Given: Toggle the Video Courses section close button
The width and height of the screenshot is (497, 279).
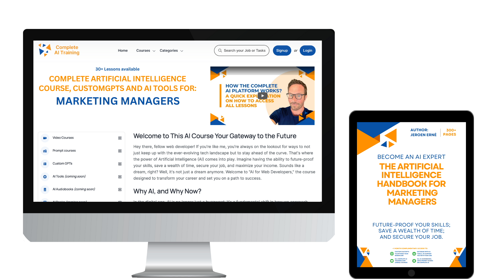Looking at the screenshot, I should pyautogui.click(x=120, y=138).
